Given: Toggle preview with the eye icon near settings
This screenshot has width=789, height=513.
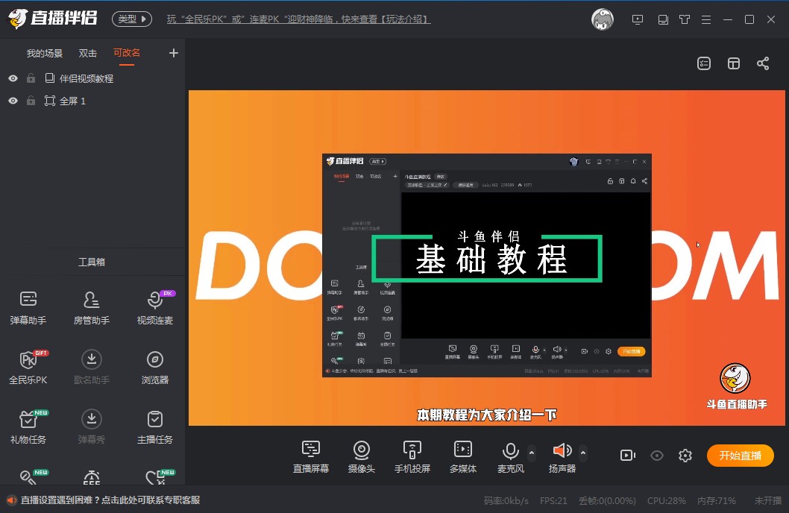Looking at the screenshot, I should click(656, 455).
